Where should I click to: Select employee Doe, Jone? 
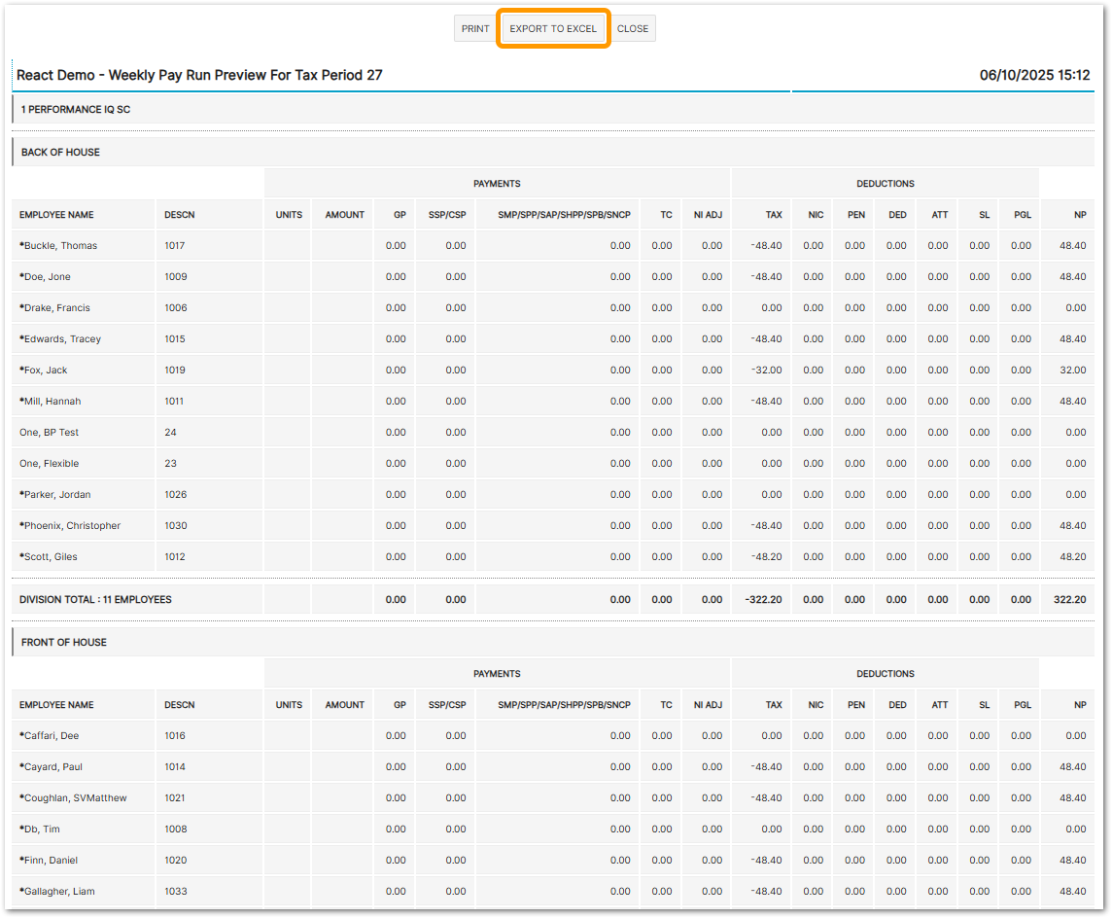(48, 277)
